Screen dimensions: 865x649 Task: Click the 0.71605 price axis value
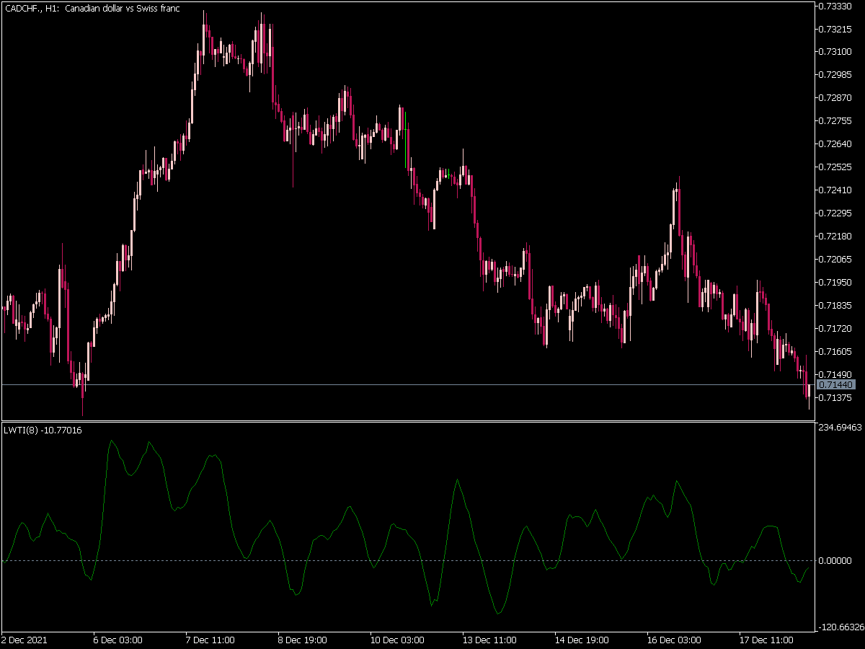tap(836, 352)
